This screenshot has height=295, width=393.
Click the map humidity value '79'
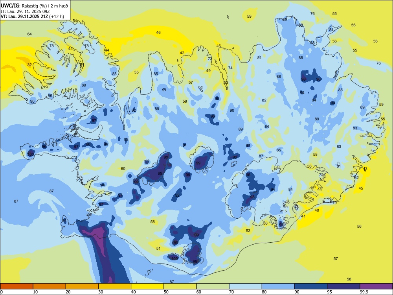(x=334, y=203)
